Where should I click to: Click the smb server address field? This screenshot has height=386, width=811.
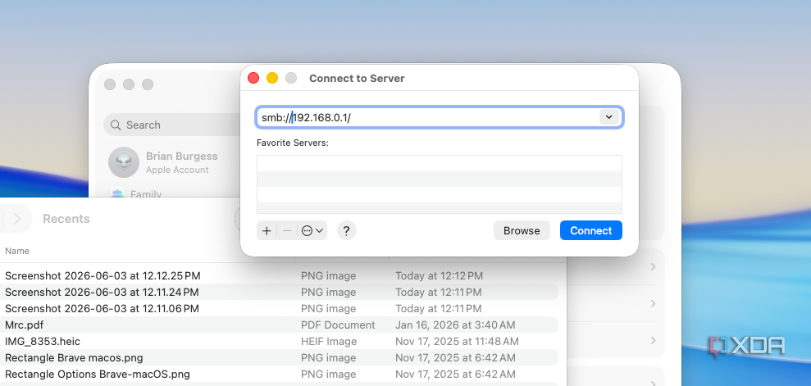pos(439,117)
